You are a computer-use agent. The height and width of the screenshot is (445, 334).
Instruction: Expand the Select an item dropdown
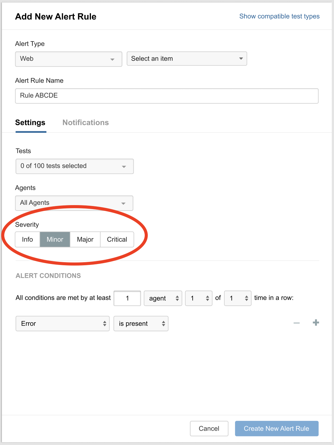[x=187, y=59]
